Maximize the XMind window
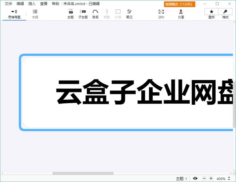This screenshot has width=236, height=182. coord(217,4)
